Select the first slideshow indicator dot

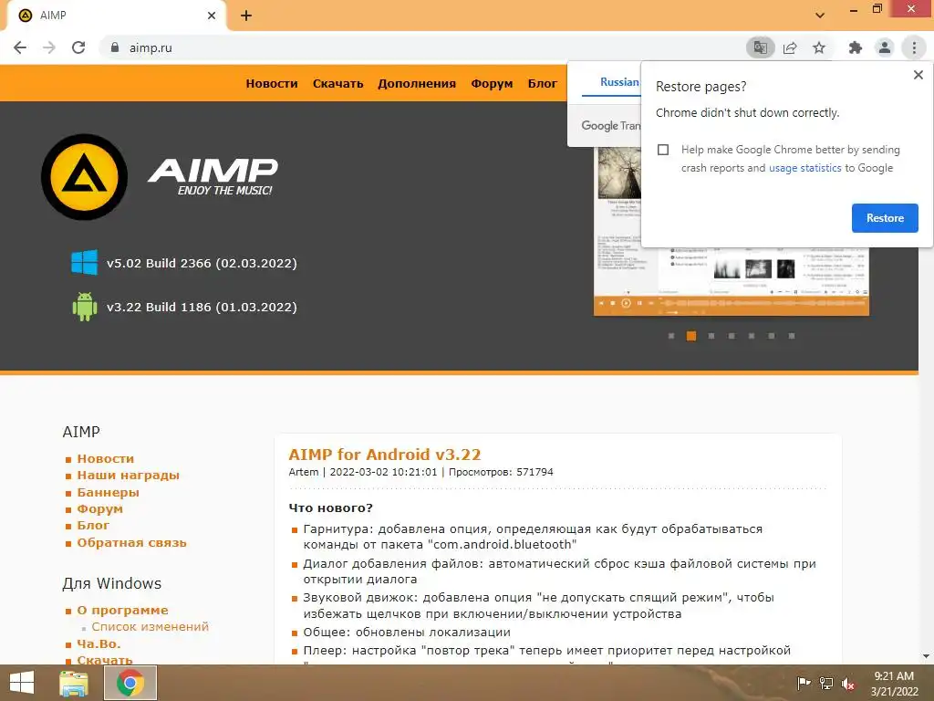(671, 336)
